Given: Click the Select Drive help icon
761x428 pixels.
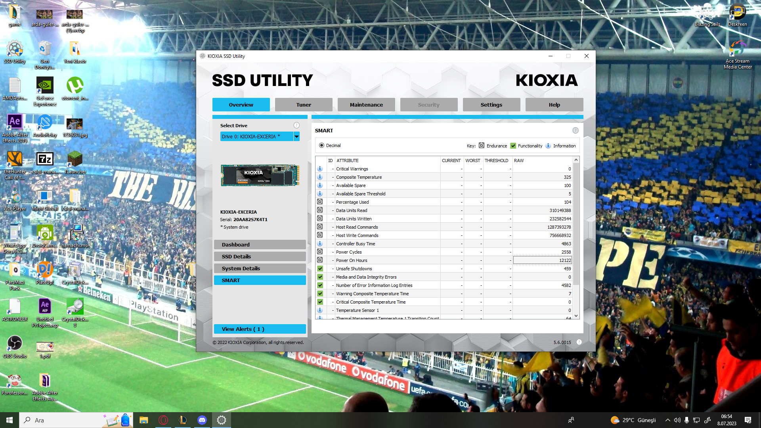Looking at the screenshot, I should pyautogui.click(x=296, y=125).
